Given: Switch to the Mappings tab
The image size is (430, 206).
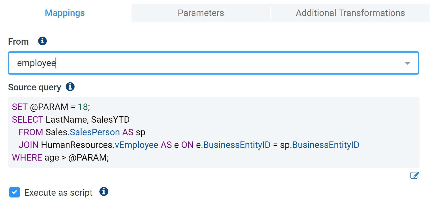Looking at the screenshot, I should tap(65, 13).
